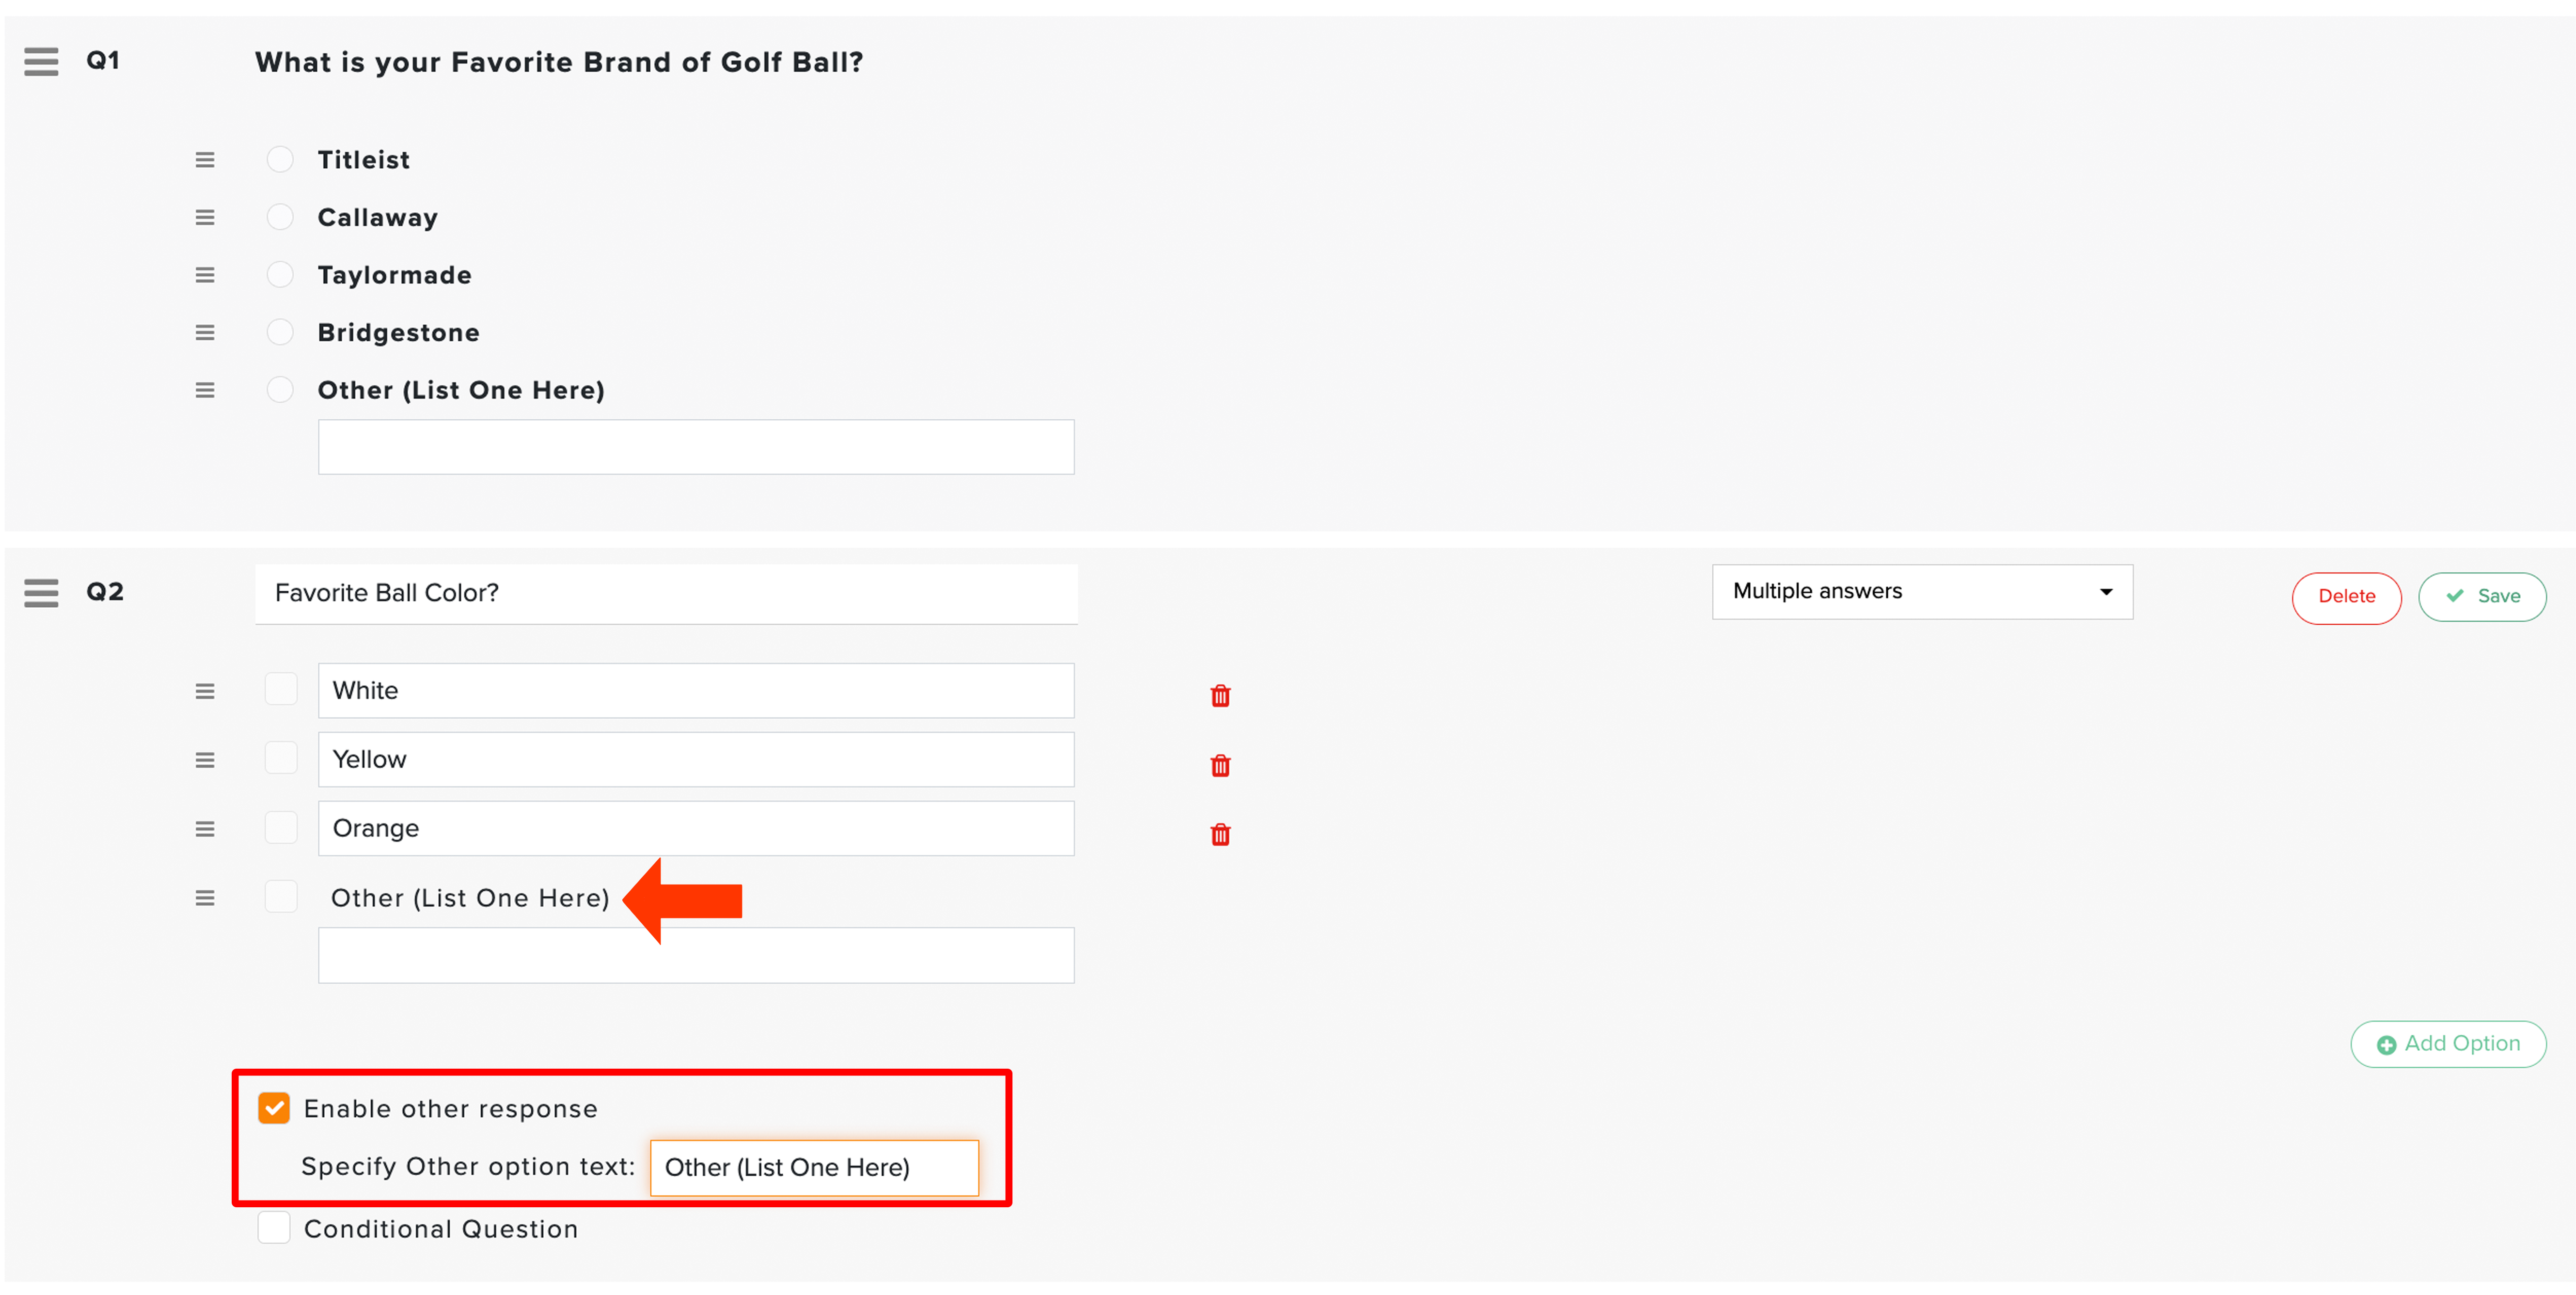Click the trash icon beside Orange
The width and height of the screenshot is (2576, 1295).
pyautogui.click(x=1220, y=835)
